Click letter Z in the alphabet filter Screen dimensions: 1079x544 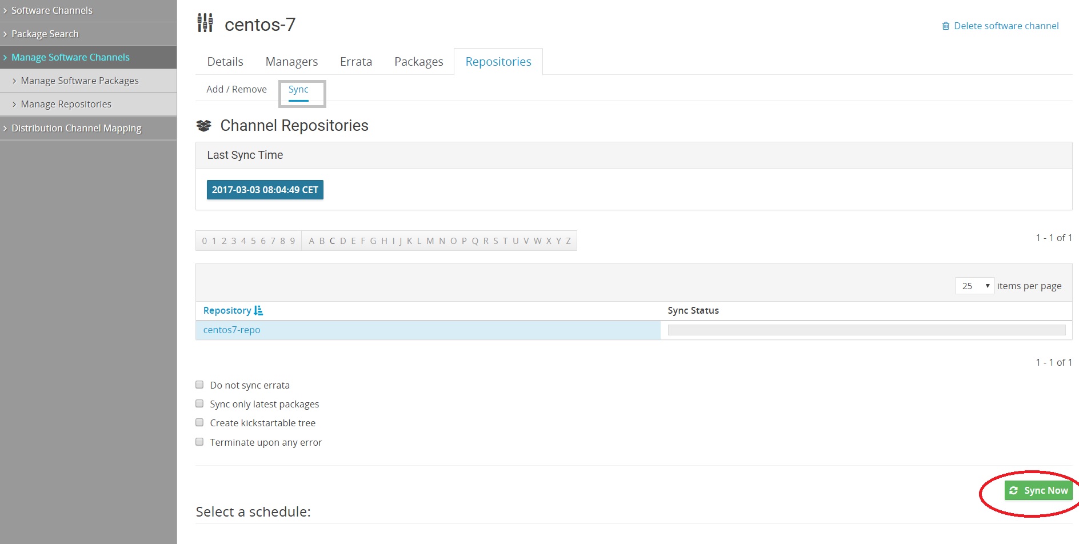tap(568, 241)
